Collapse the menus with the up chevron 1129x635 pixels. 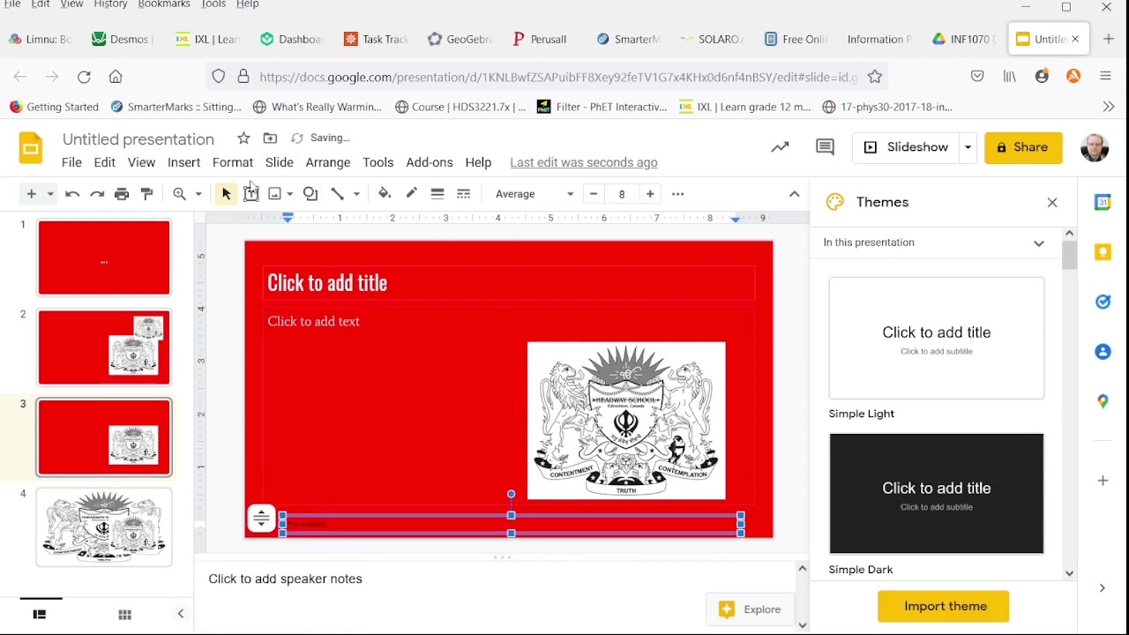[795, 194]
